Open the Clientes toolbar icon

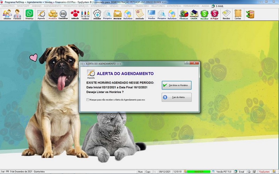click(7, 14)
